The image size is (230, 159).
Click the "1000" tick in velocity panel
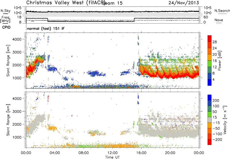(17, 137)
